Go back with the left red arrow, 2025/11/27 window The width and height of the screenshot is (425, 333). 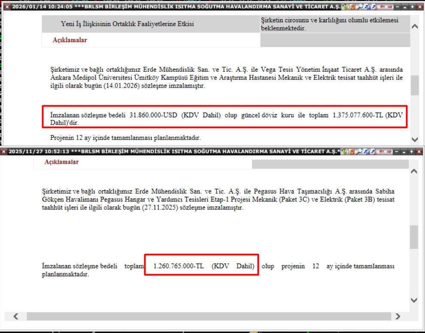click(x=382, y=151)
